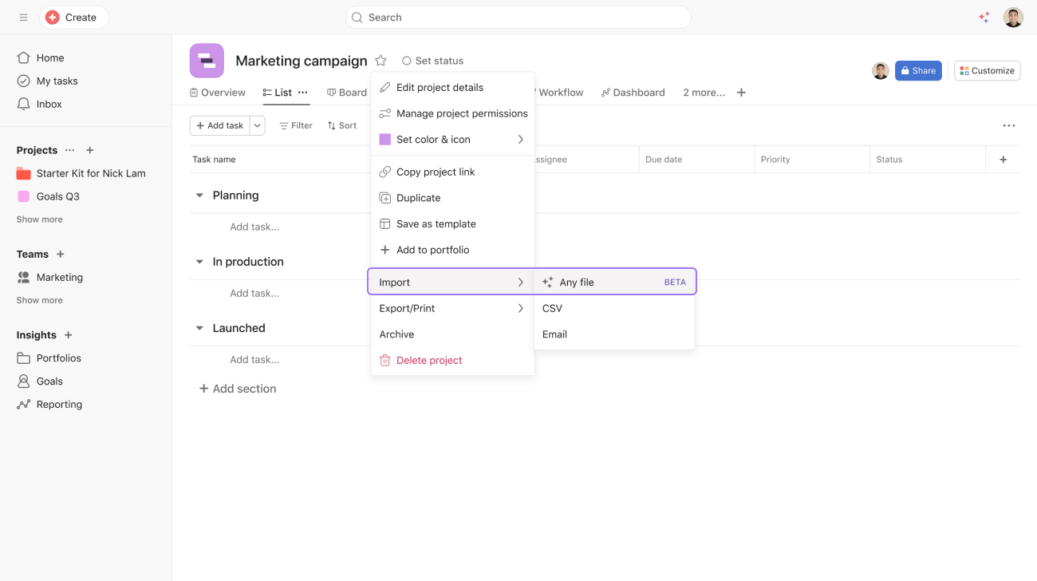
Task: Star the Marketing campaign project as favorite
Action: [380, 61]
